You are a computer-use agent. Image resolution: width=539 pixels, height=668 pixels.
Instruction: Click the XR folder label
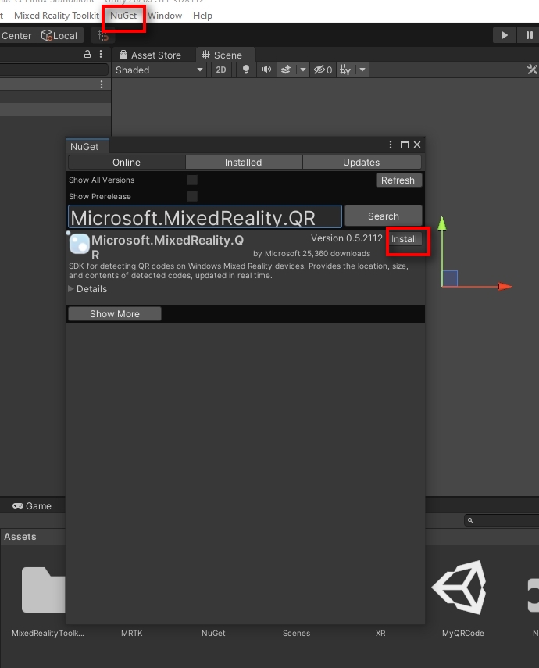(380, 633)
